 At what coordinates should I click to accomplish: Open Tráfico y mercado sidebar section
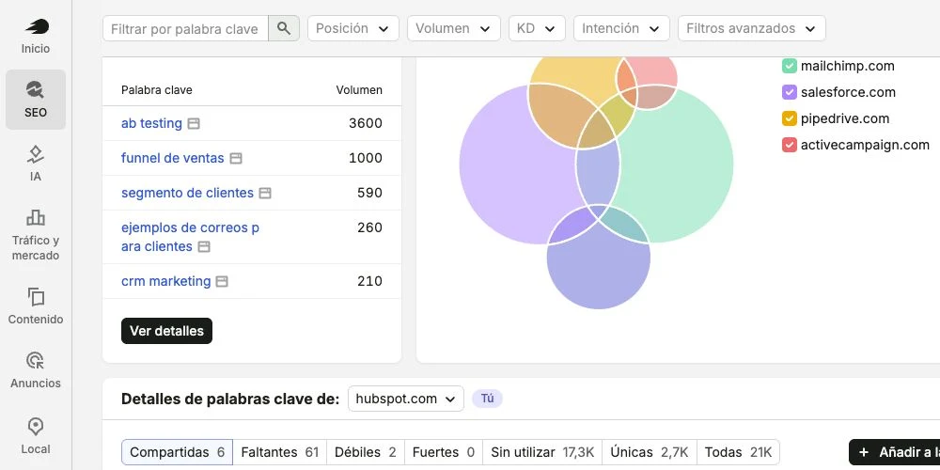pyautogui.click(x=36, y=234)
